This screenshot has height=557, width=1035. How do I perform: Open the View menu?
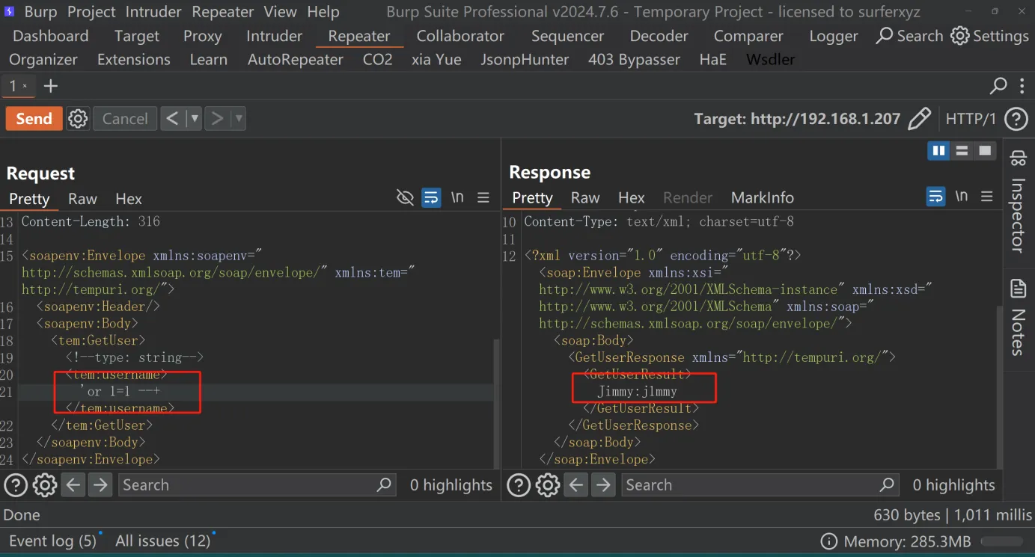point(281,12)
